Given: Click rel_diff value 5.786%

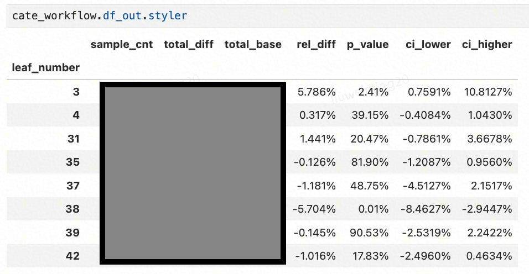Looking at the screenshot, I should [317, 92].
